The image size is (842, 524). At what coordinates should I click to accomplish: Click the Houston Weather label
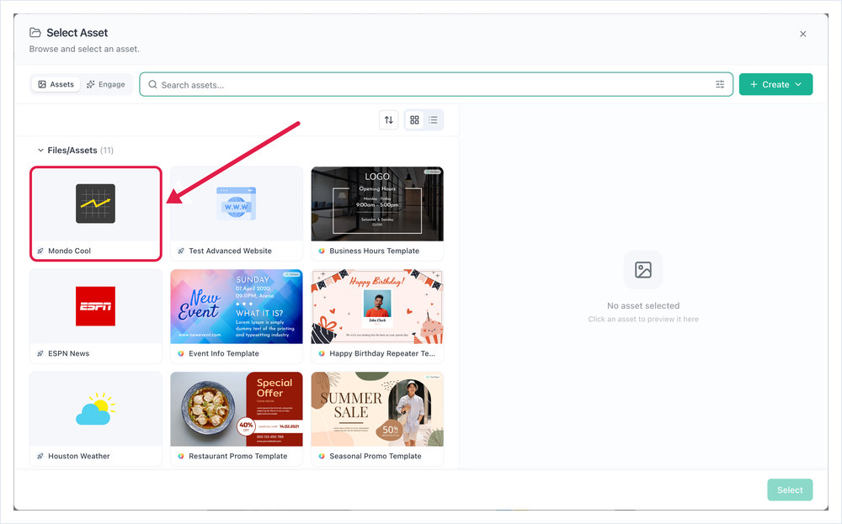[79, 456]
